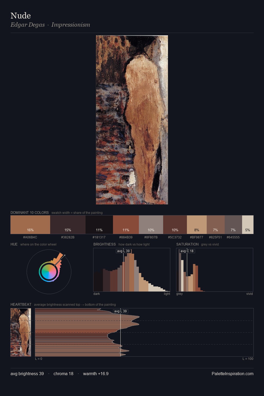Click the 'light' axis label
This screenshot has width=264, height=396.
167,294
